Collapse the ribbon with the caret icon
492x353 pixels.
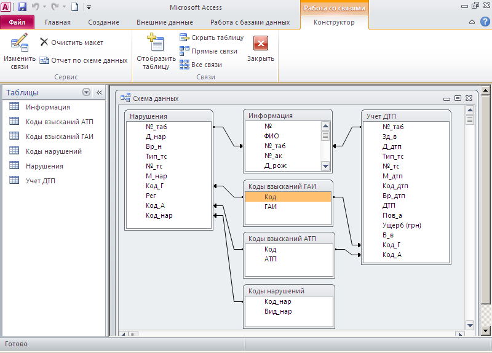tap(472, 22)
